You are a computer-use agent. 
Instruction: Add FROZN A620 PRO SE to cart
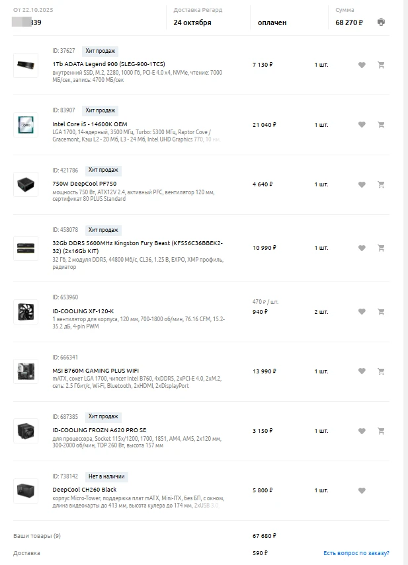pyautogui.click(x=381, y=431)
